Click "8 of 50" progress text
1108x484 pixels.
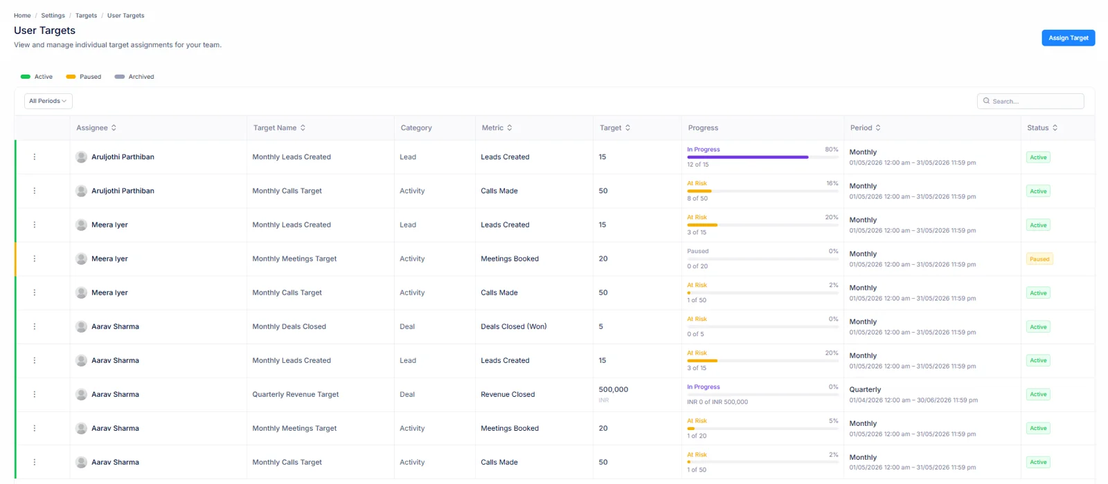697,198
